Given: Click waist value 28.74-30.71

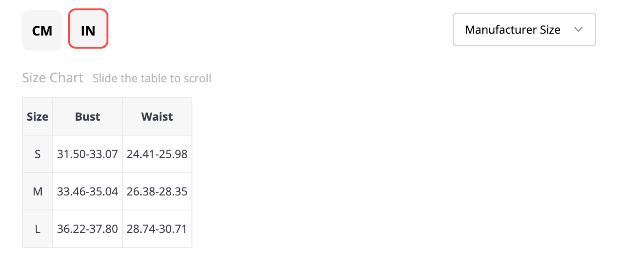Looking at the screenshot, I should tap(157, 229).
